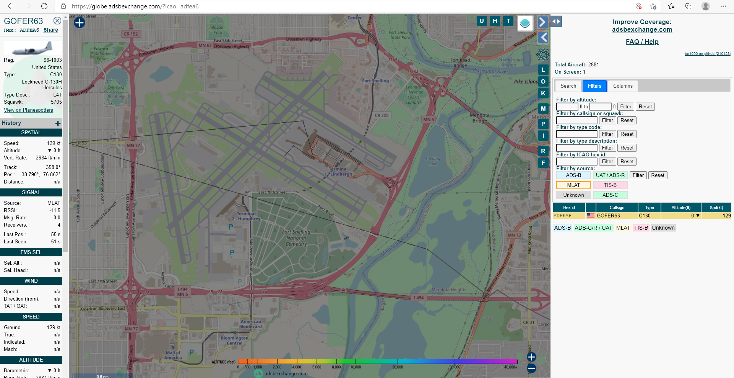This screenshot has height=378, width=734.
Task: Reset the altitude filter
Action: click(x=645, y=107)
